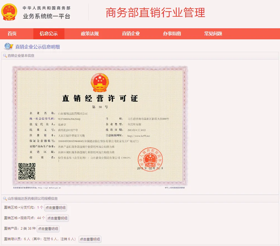
Task: View details for 分支机构 1 个
Action: coord(56,208)
